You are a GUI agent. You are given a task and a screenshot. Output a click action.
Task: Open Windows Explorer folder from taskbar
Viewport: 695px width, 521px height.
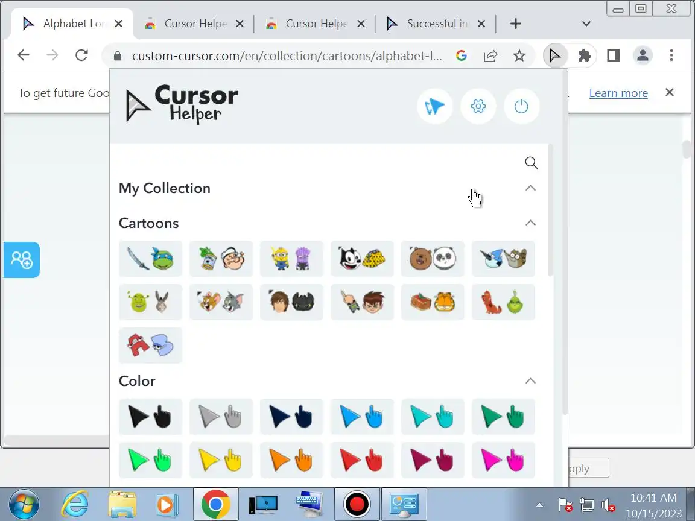pos(122,504)
